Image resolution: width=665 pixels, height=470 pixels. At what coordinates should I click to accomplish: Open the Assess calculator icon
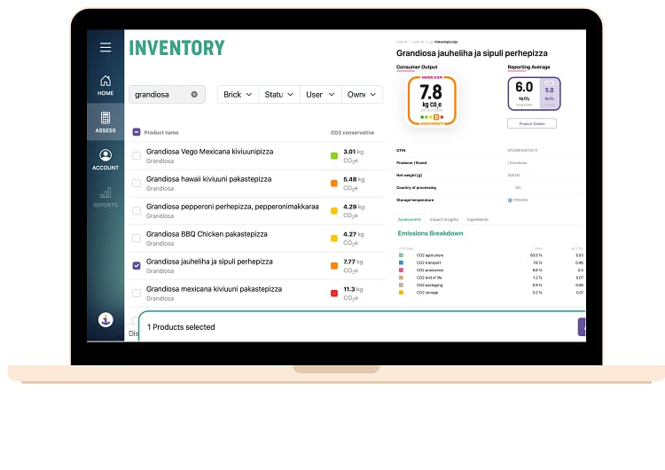pyautogui.click(x=106, y=121)
